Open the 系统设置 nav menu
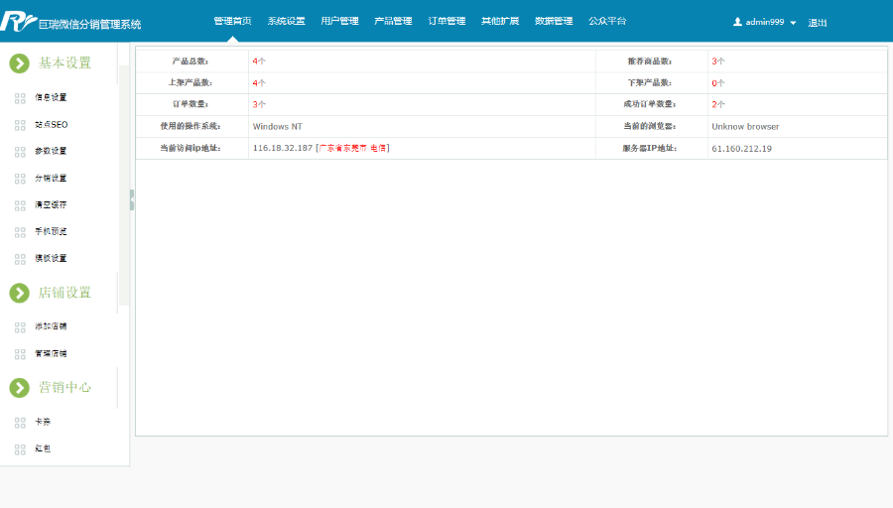The height and width of the screenshot is (508, 893). point(286,21)
